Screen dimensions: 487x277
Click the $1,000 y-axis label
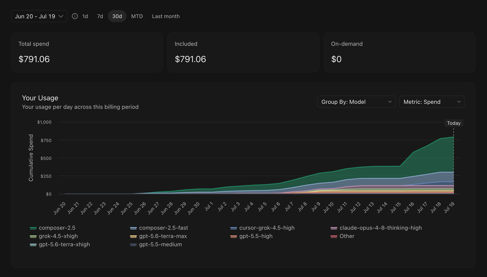pos(44,122)
